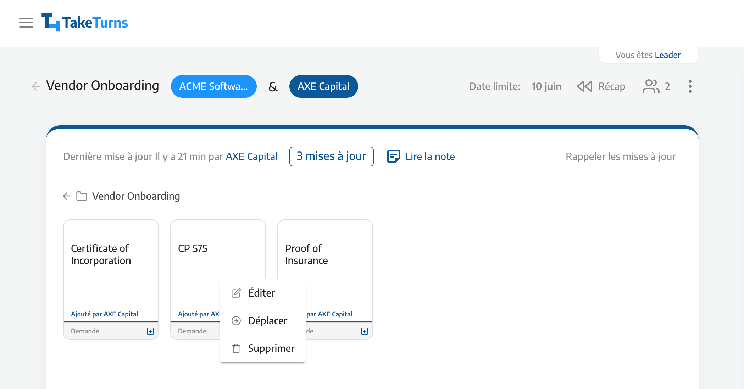The height and width of the screenshot is (389, 744).
Task: Choose Éditer in the context menu
Action: click(263, 293)
